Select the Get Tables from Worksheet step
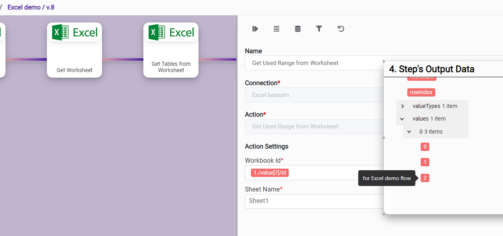The image size is (503, 236). 171,50
